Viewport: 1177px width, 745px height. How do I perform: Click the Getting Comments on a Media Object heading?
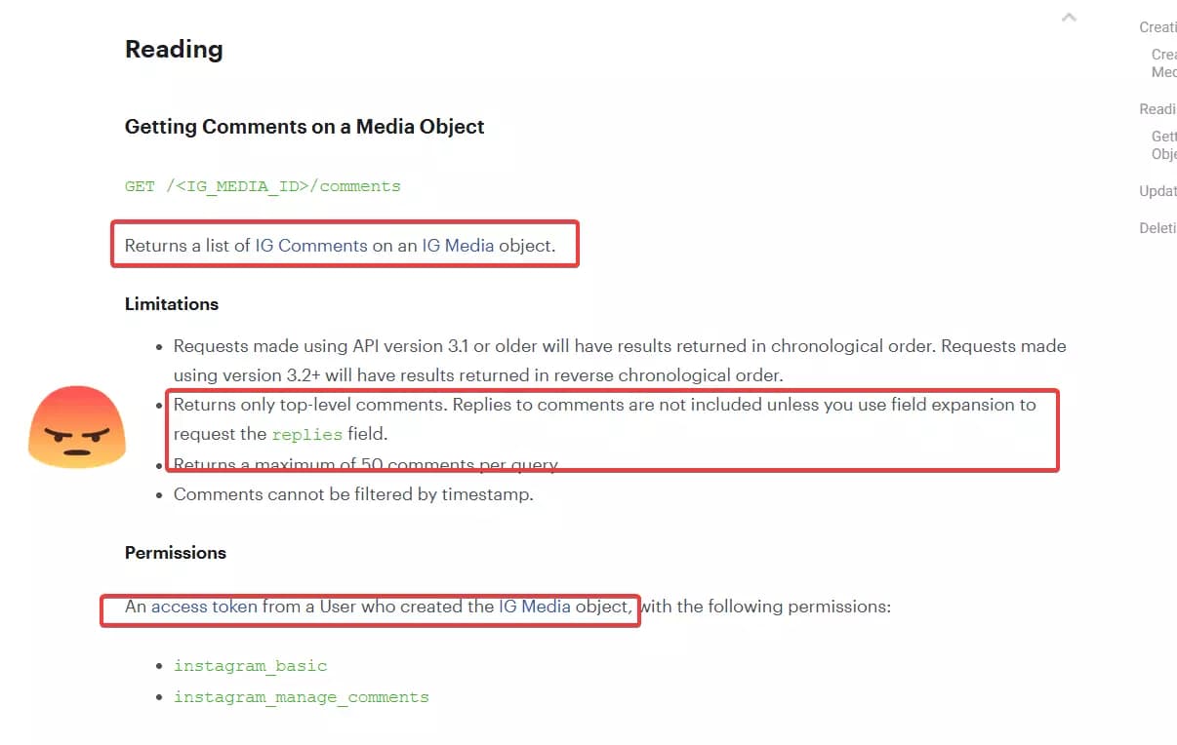[304, 127]
